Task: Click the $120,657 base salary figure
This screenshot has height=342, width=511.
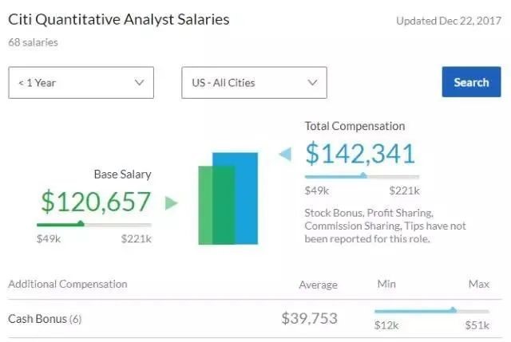Action: 94,202
